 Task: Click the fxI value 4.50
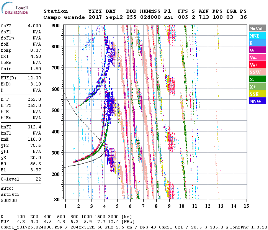[x=36, y=57]
